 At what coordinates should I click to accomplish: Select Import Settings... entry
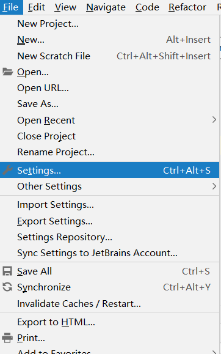click(110, 205)
